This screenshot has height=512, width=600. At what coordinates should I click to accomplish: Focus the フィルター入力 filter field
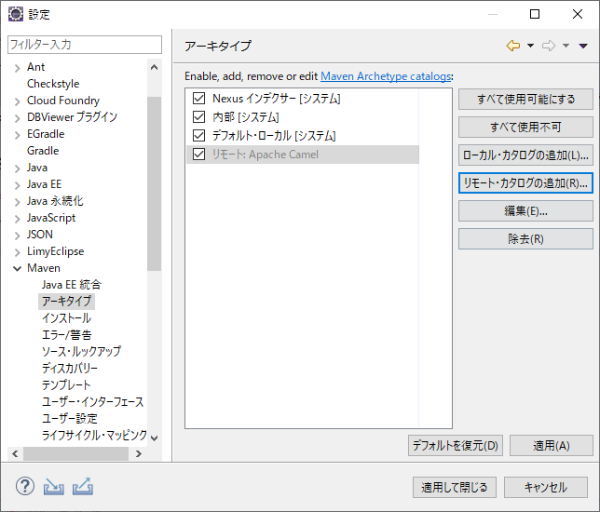coord(85,45)
